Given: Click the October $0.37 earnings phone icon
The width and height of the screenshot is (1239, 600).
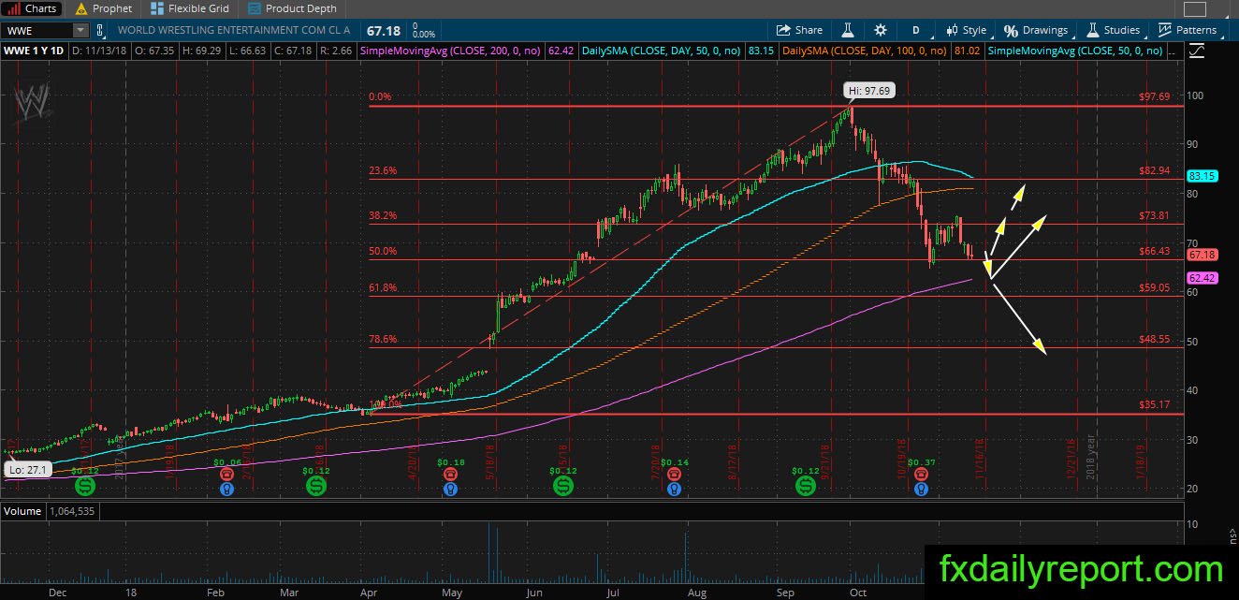Looking at the screenshot, I should 921,475.
